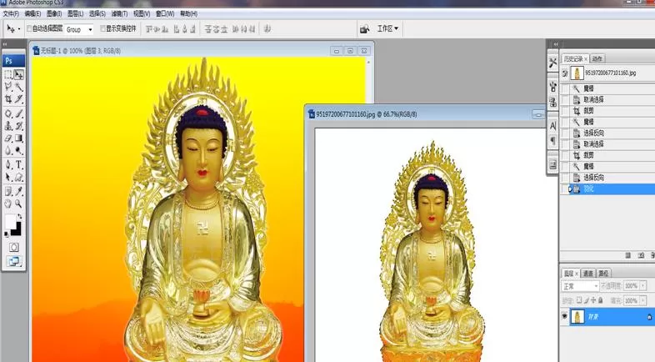Select the Dodge tool
The height and width of the screenshot is (362, 655).
tap(19, 150)
